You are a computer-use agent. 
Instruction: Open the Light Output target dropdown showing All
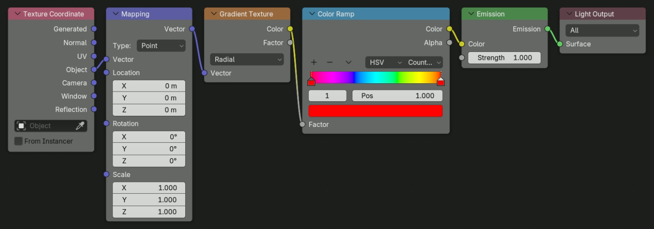click(602, 30)
